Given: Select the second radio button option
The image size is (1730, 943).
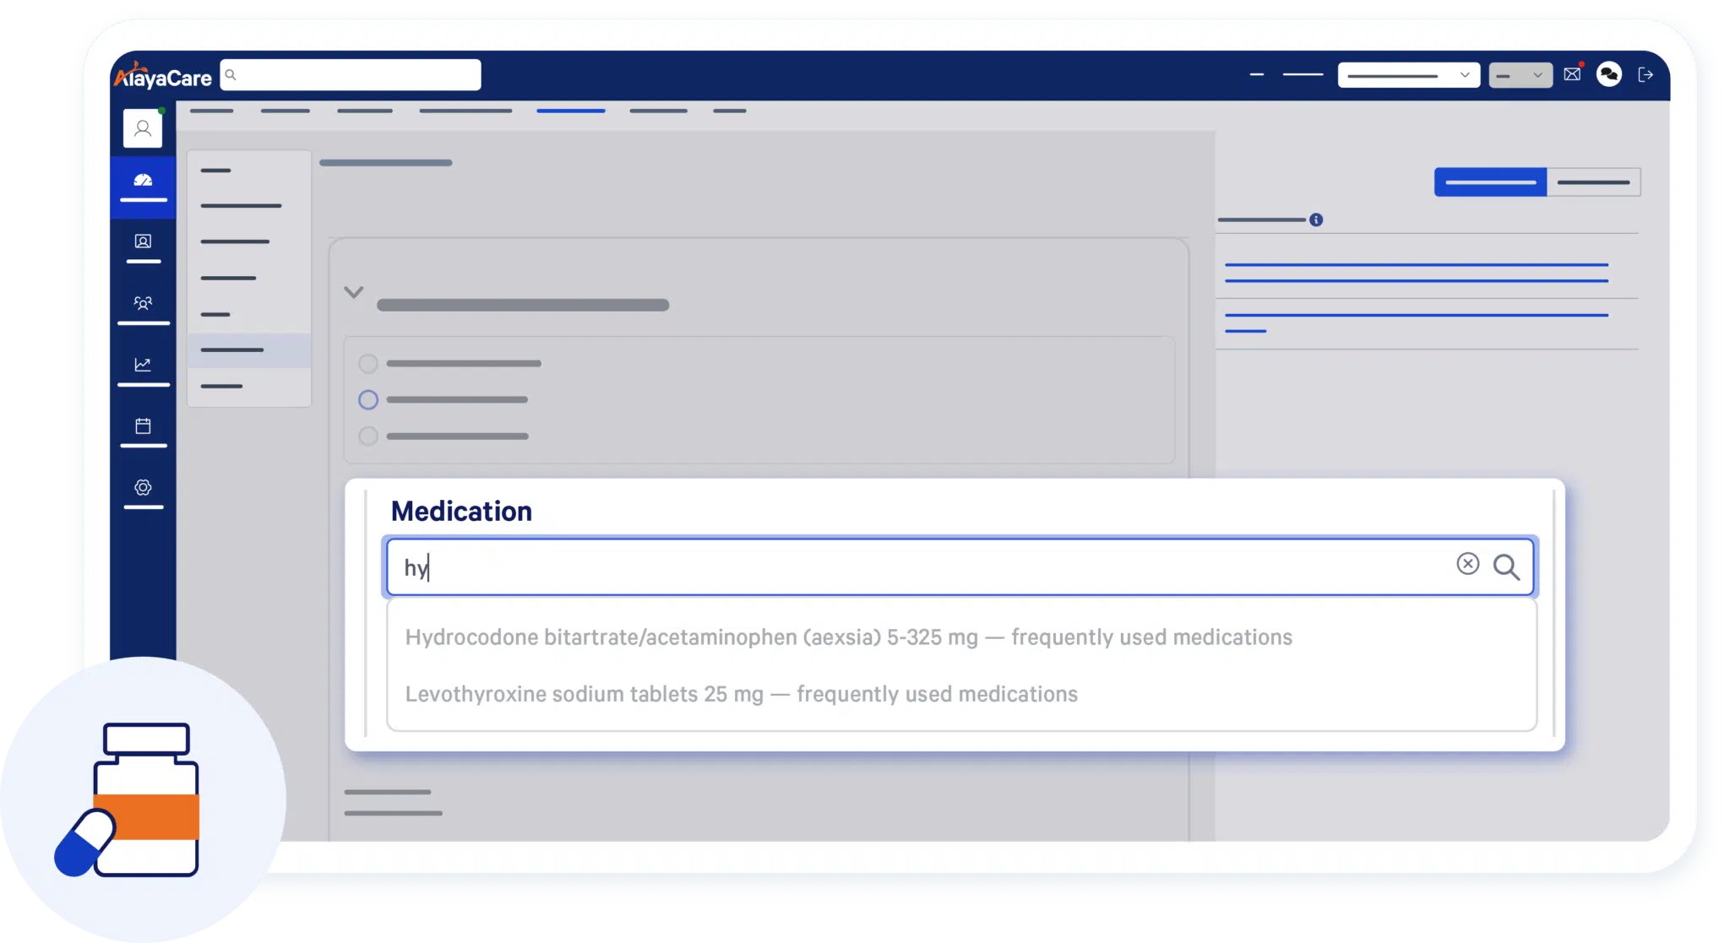Looking at the screenshot, I should (367, 399).
